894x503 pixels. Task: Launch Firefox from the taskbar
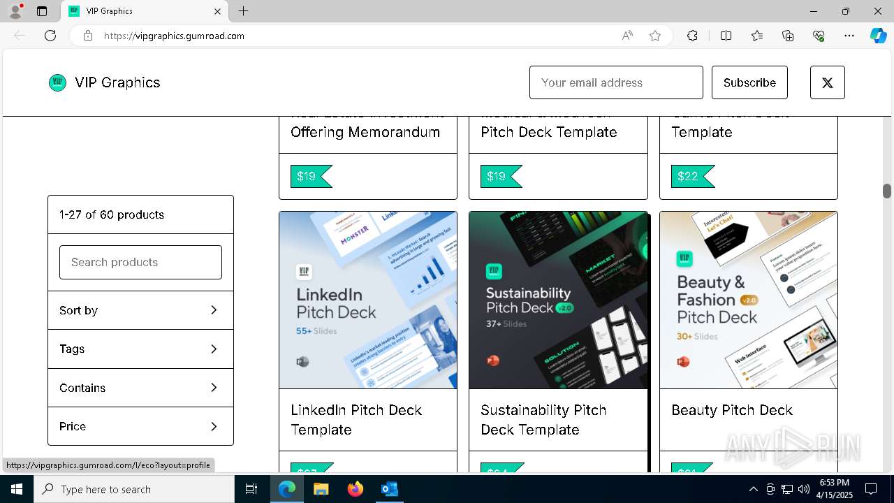[x=355, y=489]
